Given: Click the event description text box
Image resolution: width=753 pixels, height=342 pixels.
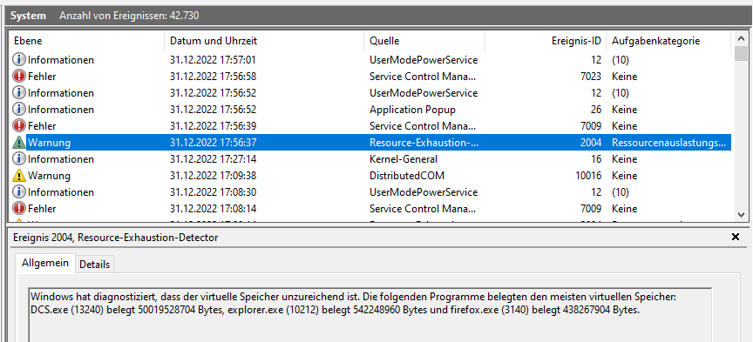Looking at the screenshot, I should (370, 315).
